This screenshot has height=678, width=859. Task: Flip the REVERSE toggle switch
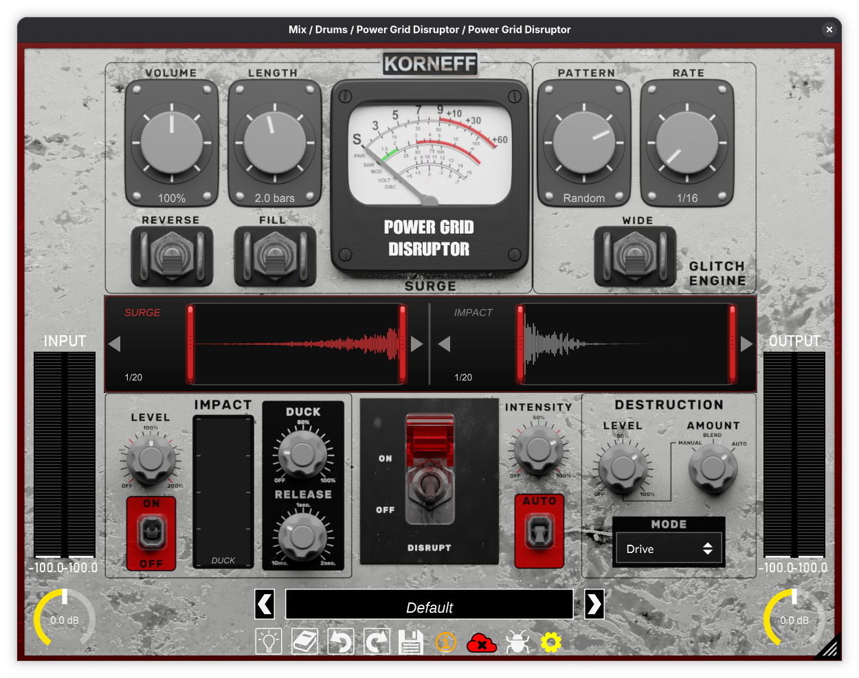tap(172, 256)
